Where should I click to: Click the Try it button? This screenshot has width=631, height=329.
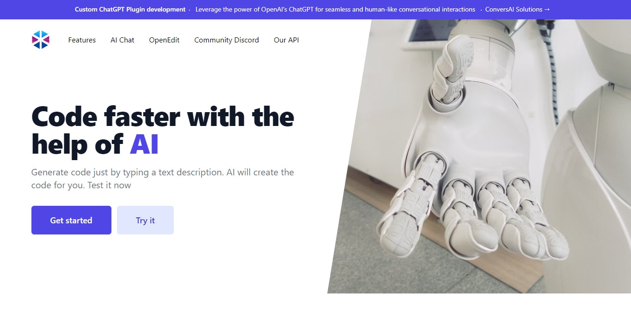tap(145, 220)
